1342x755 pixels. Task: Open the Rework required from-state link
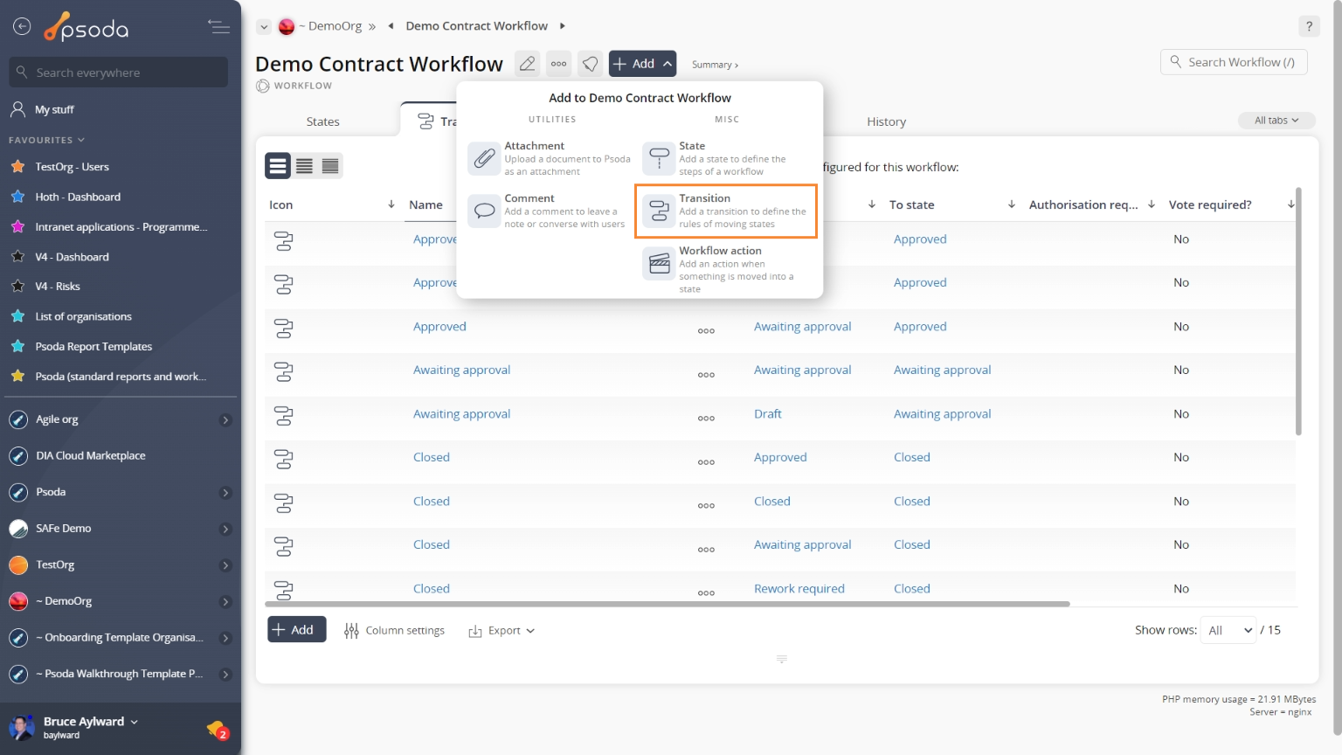point(799,589)
